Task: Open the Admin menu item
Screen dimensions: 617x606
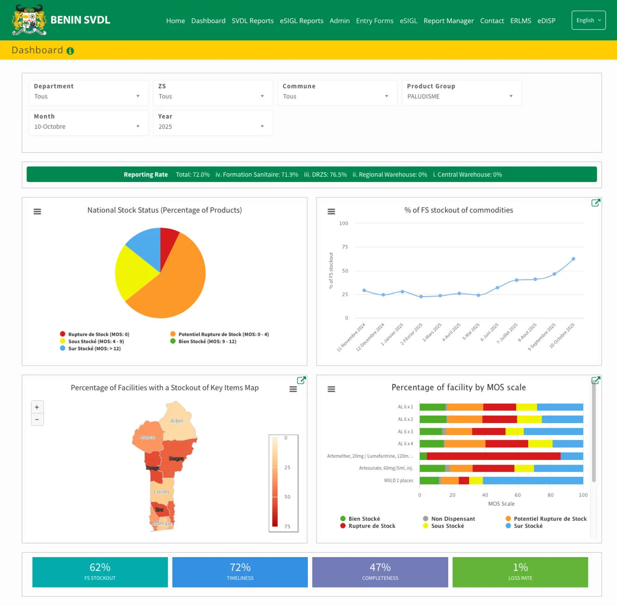Action: [340, 20]
